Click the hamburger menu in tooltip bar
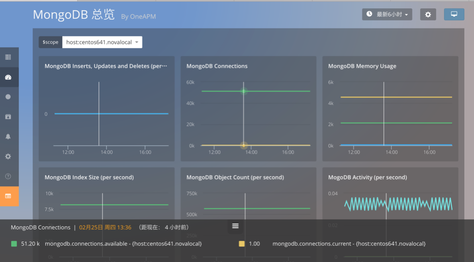474x262 pixels. point(235,226)
